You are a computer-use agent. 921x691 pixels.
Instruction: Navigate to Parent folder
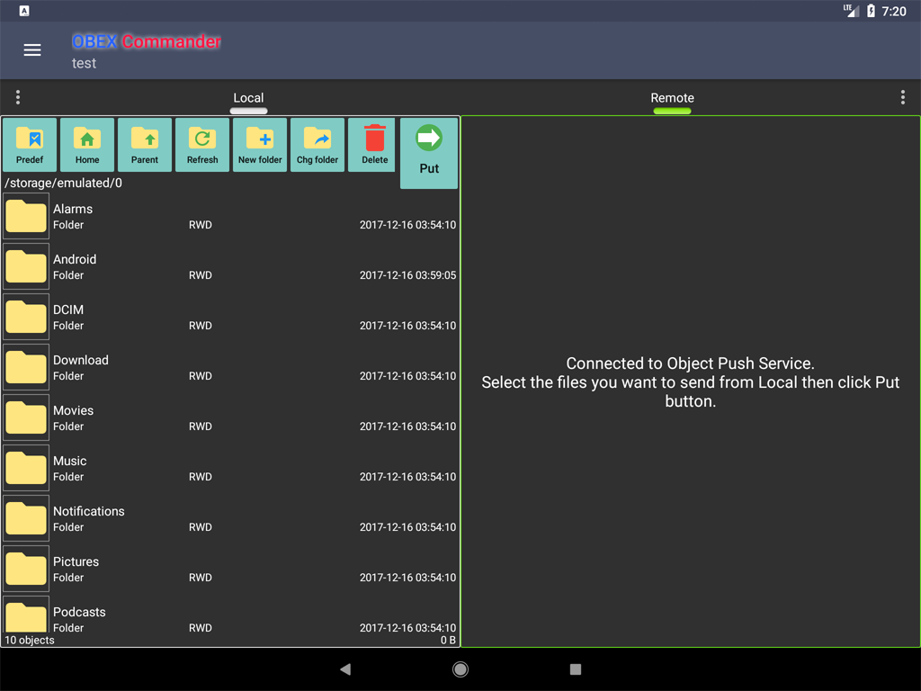pyautogui.click(x=145, y=145)
